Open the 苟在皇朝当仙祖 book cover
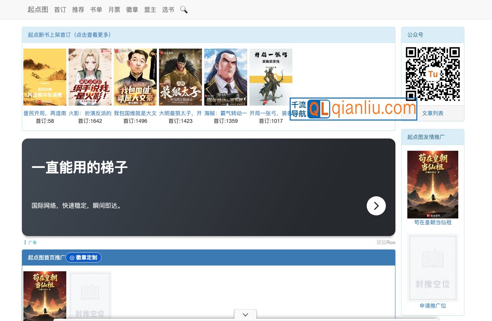The width and height of the screenshot is (492, 321). click(433, 184)
